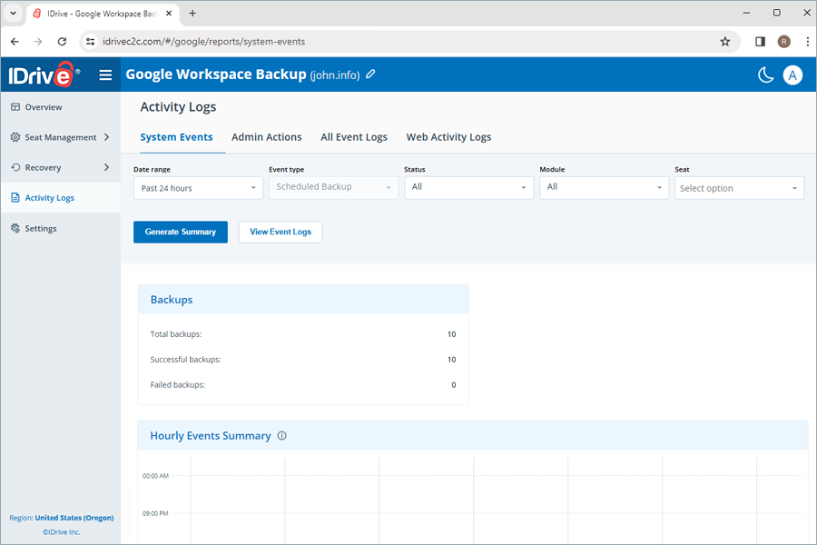Close the IDrive browser tab
Screen dimensions: 817x545
169,14
